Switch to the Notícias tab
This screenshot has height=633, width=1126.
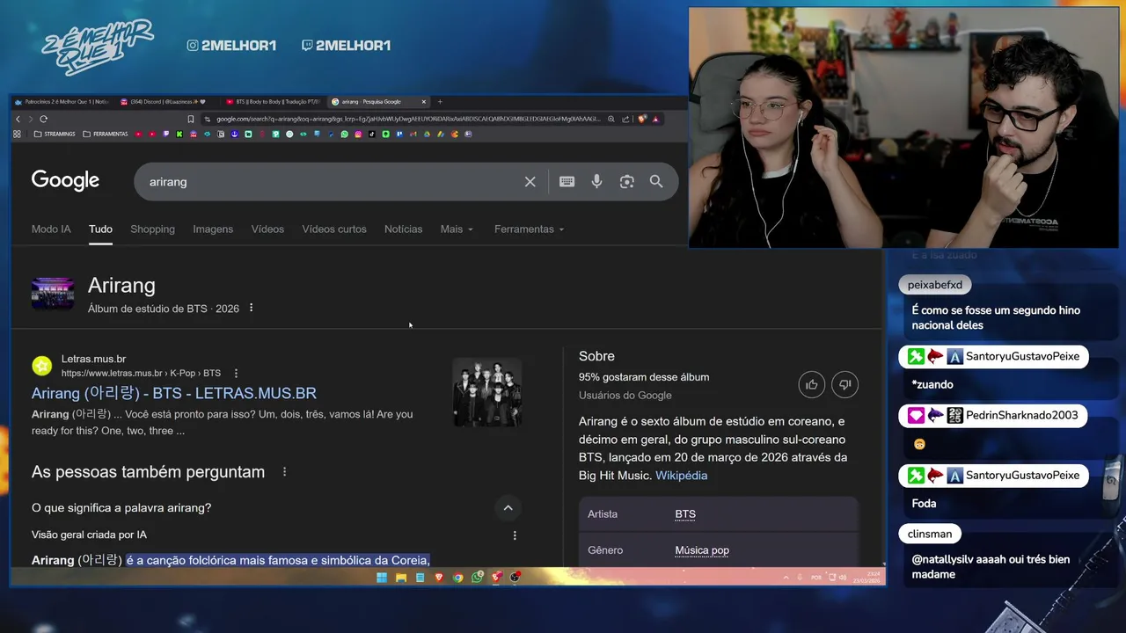(x=403, y=229)
